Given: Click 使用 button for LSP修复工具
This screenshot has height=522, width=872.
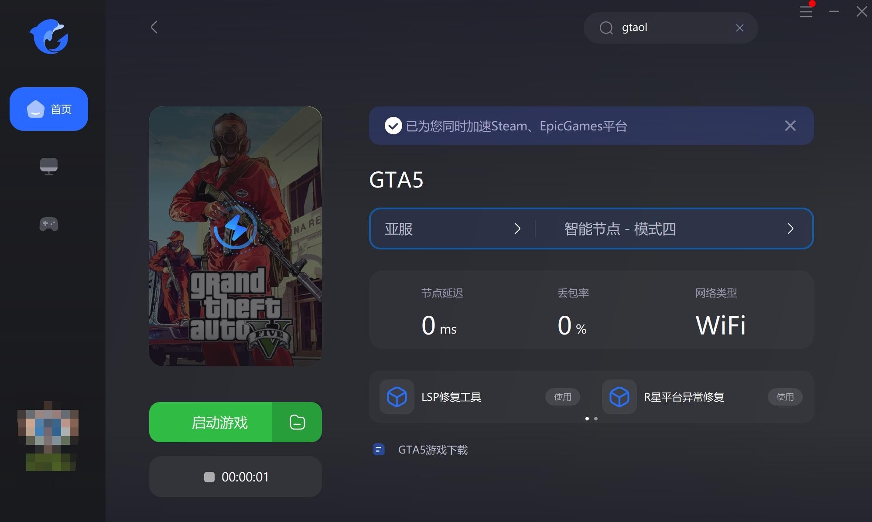Looking at the screenshot, I should 562,397.
